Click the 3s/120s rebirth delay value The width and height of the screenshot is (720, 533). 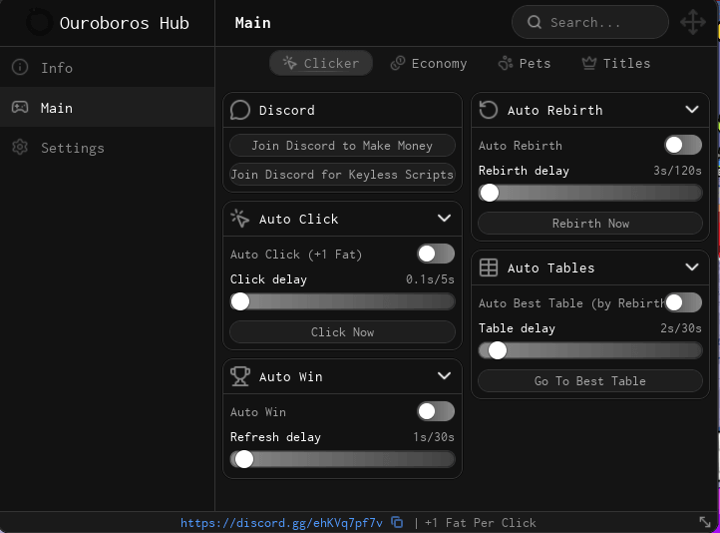tap(677, 171)
